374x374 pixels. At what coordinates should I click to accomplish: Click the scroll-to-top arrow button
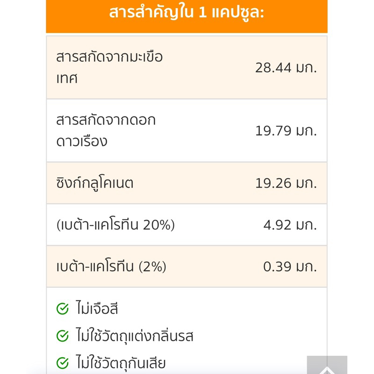tap(327, 367)
